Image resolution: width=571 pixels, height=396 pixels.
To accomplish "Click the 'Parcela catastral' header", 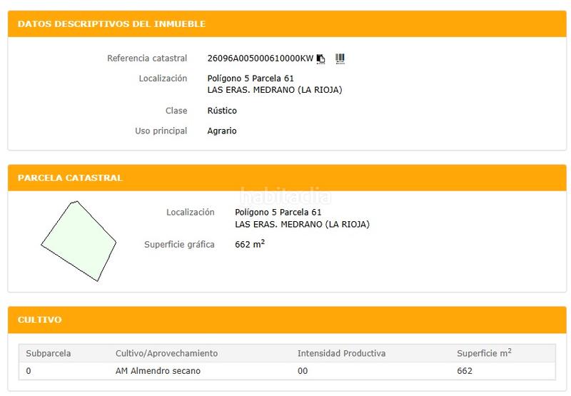I will point(287,178).
